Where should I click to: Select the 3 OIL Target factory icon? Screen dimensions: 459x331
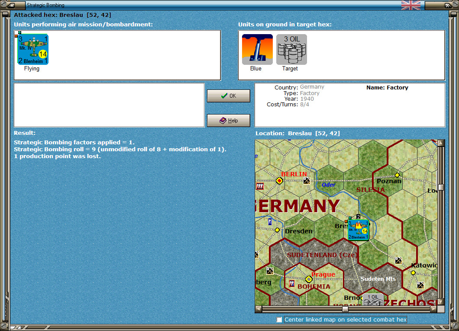pyautogui.click(x=291, y=49)
